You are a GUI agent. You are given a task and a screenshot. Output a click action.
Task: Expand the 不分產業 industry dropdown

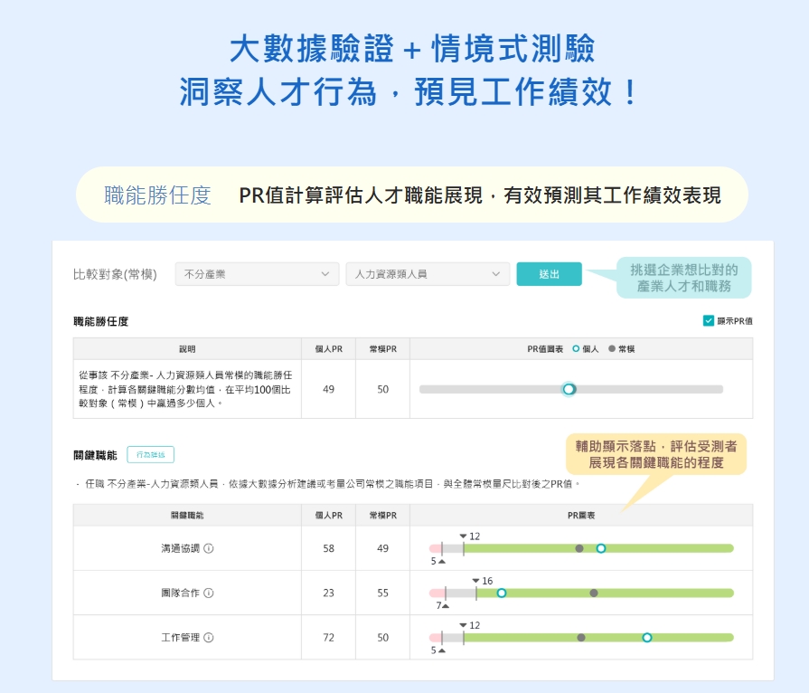point(256,274)
